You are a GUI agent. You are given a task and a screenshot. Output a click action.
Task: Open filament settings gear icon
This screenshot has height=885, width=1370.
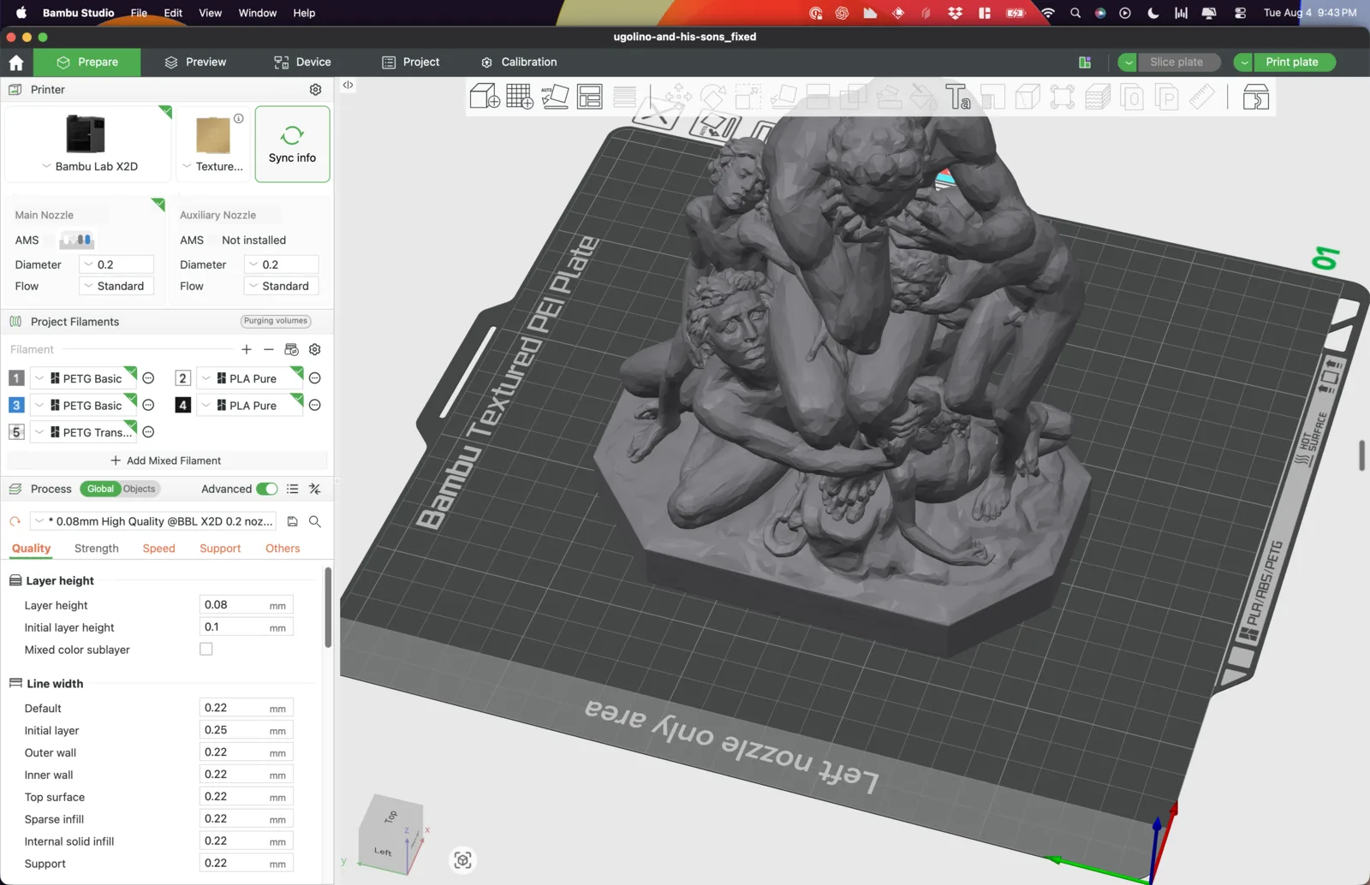pos(314,349)
